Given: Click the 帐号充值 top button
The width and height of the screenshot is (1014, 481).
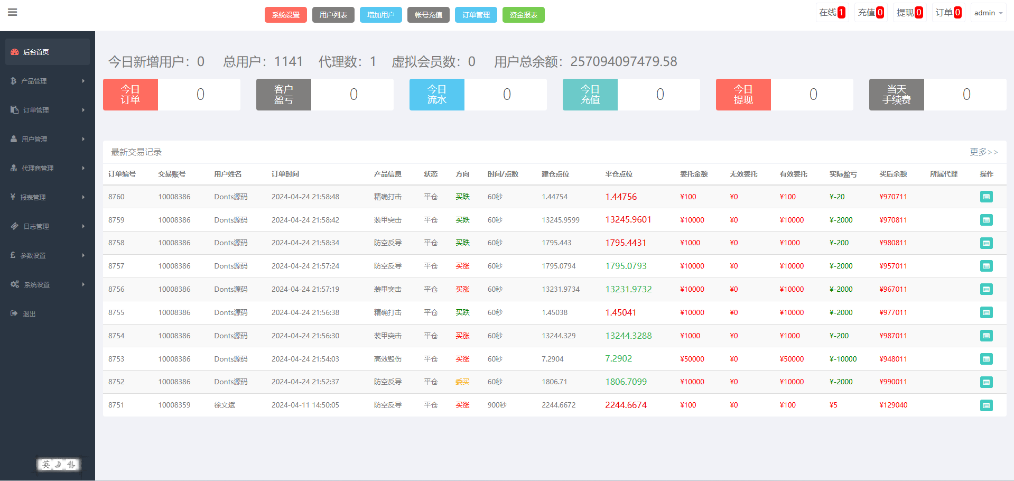Looking at the screenshot, I should click(x=428, y=15).
